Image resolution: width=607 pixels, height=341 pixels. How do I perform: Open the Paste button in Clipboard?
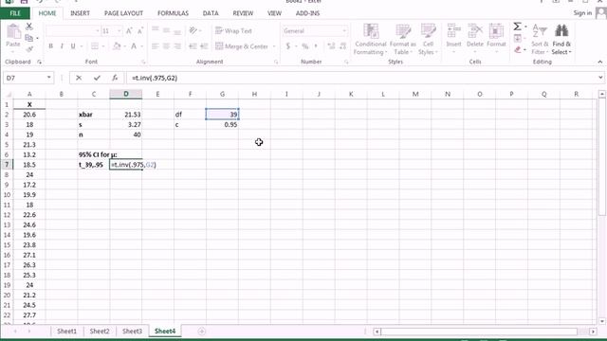pos(13,37)
